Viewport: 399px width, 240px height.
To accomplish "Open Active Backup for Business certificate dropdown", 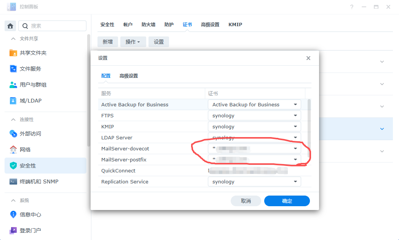I will coord(254,104).
